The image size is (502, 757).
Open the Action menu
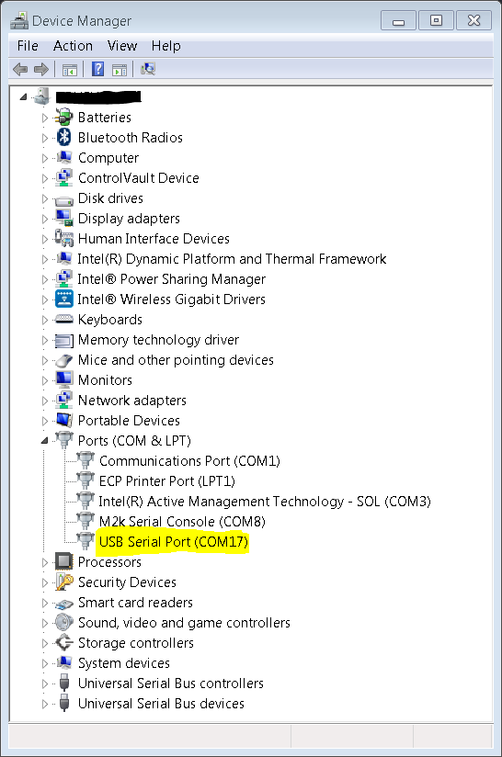[x=73, y=46]
